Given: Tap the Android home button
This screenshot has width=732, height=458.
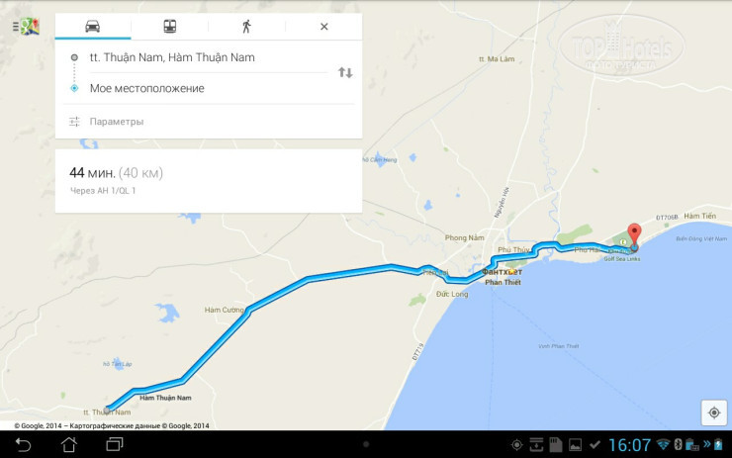Looking at the screenshot, I should tap(69, 444).
